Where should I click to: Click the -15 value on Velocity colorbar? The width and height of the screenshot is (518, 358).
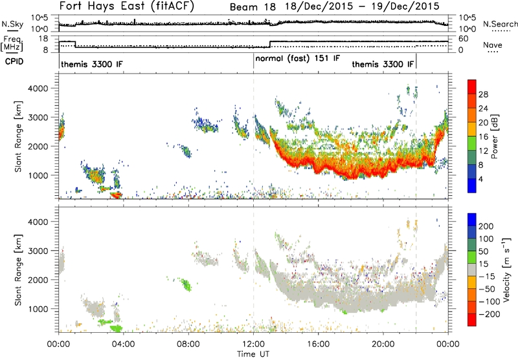(487, 277)
